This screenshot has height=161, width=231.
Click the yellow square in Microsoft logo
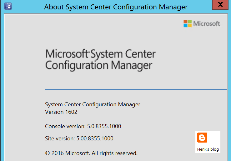click(190, 26)
